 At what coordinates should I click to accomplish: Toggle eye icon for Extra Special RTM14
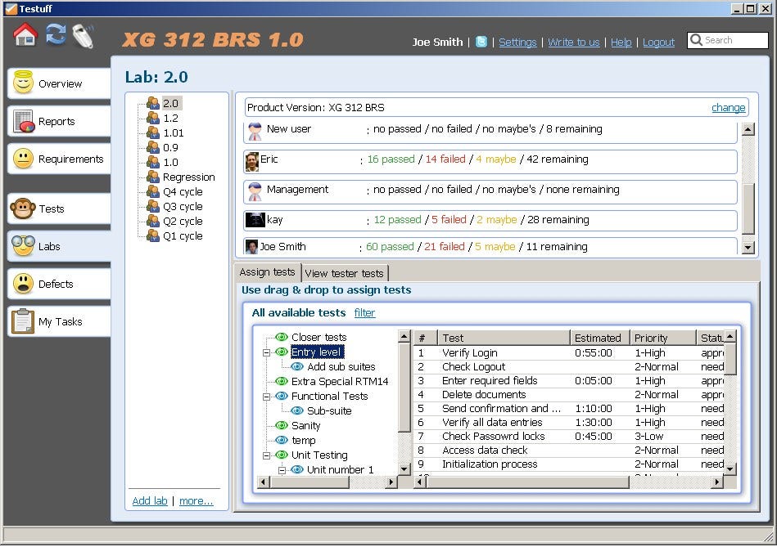coord(282,381)
